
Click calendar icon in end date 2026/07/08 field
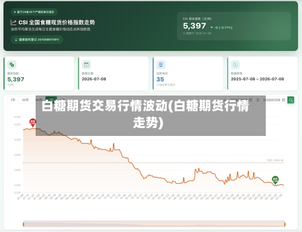[x=283, y=100]
